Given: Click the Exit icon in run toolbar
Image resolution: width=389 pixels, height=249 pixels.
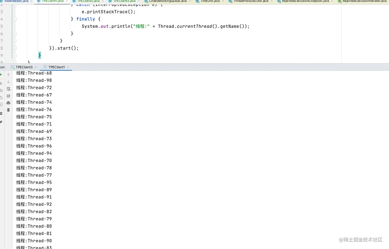Looking at the screenshot, I should click(x=1, y=105).
